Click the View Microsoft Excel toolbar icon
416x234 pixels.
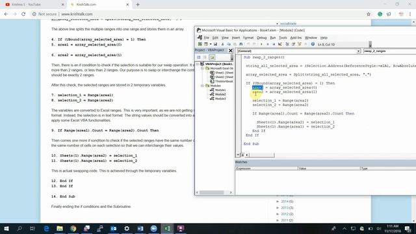(x=200, y=44)
